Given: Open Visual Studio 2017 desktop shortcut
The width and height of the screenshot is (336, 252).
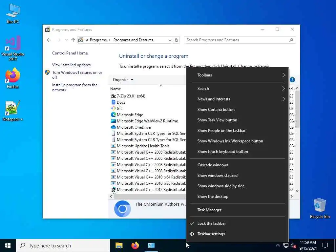Looking at the screenshot, I should [13, 48].
